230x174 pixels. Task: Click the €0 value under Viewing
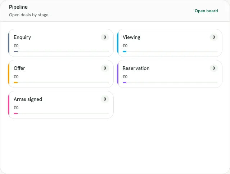[125, 46]
